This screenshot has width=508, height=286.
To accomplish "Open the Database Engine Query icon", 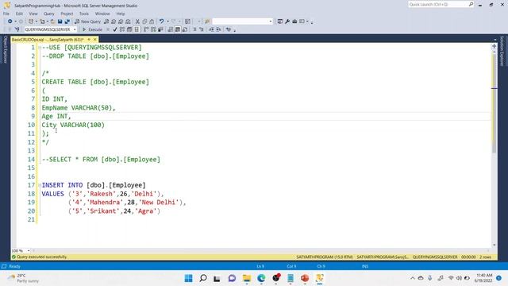I will (106, 21).
